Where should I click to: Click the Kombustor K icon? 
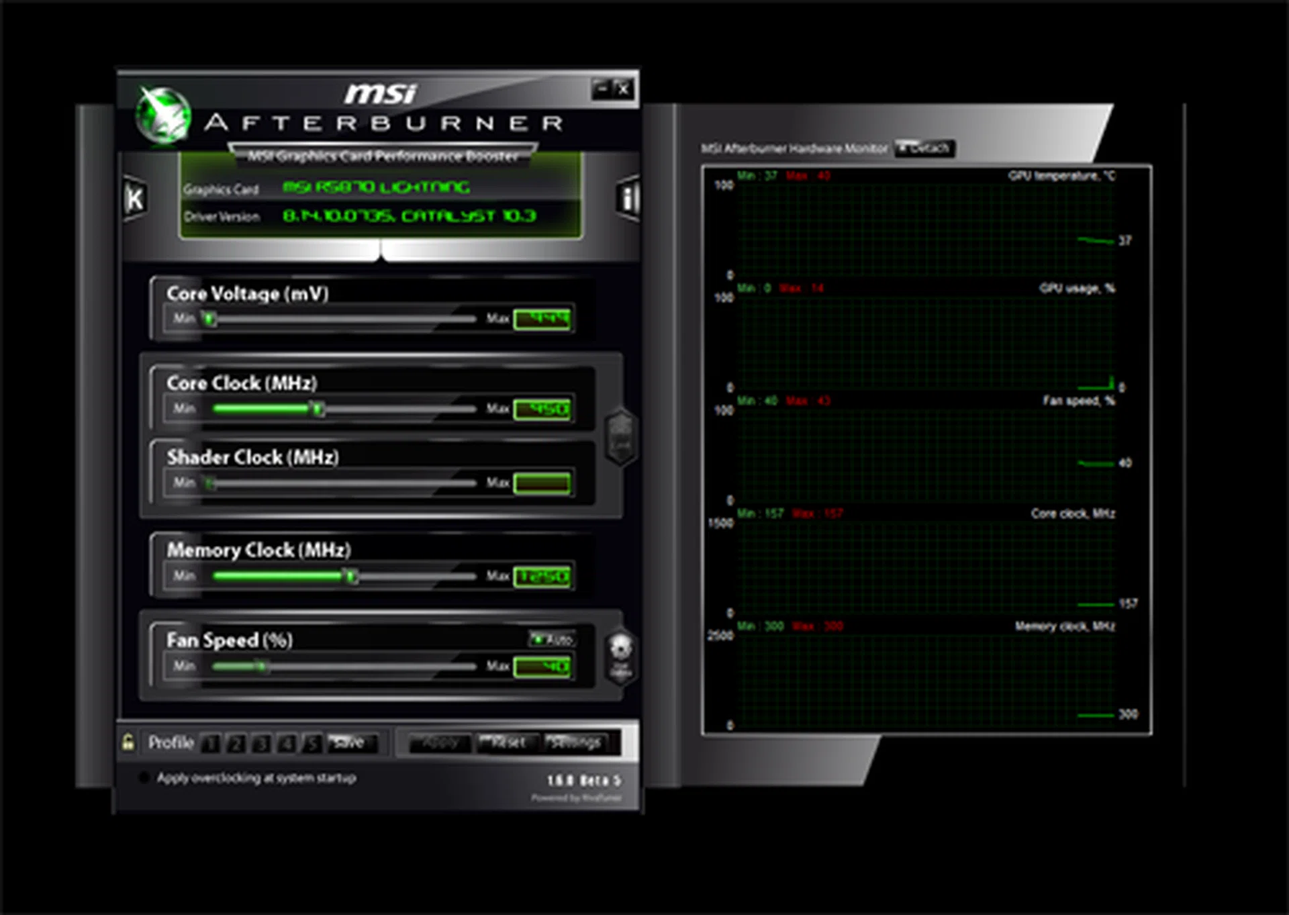(135, 199)
